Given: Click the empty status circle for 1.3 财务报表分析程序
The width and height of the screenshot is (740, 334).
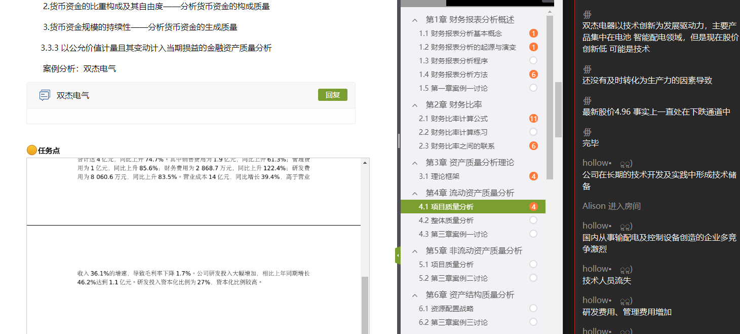Looking at the screenshot, I should point(533,61).
